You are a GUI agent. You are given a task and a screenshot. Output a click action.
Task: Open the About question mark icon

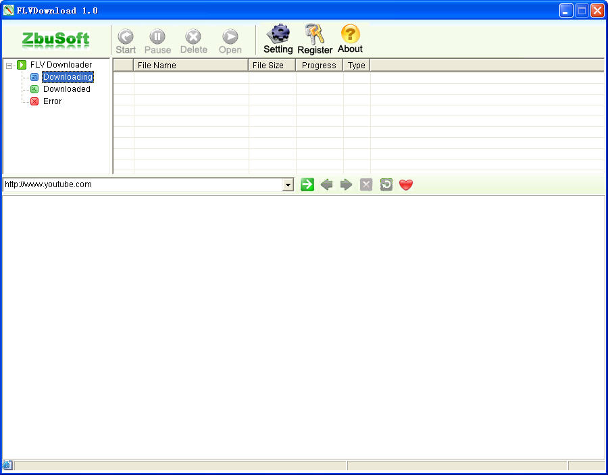click(350, 34)
